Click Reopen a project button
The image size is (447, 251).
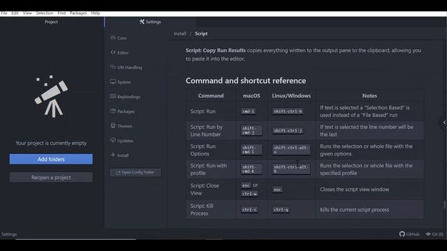[x=51, y=178]
